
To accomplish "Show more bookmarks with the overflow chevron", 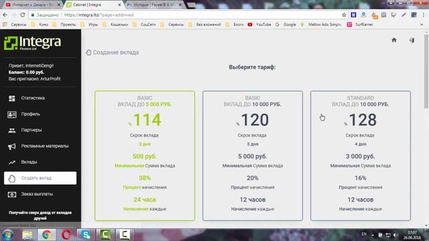I will coord(422,24).
